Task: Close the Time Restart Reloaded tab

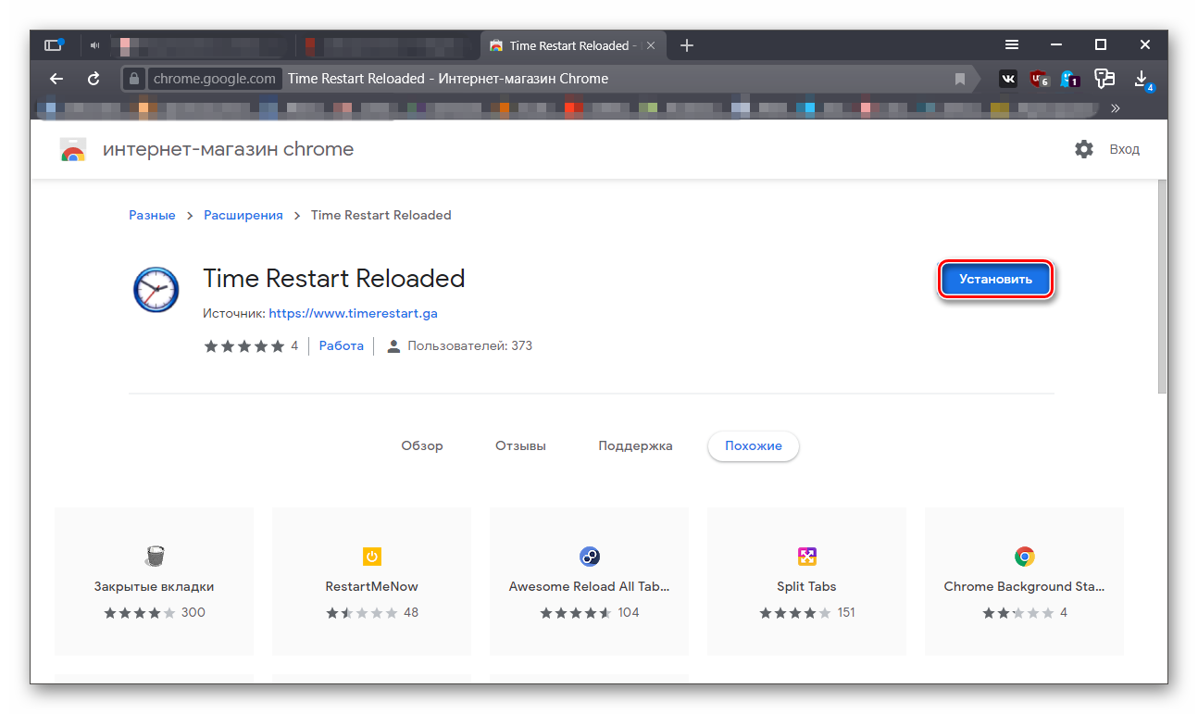Action: tap(651, 45)
